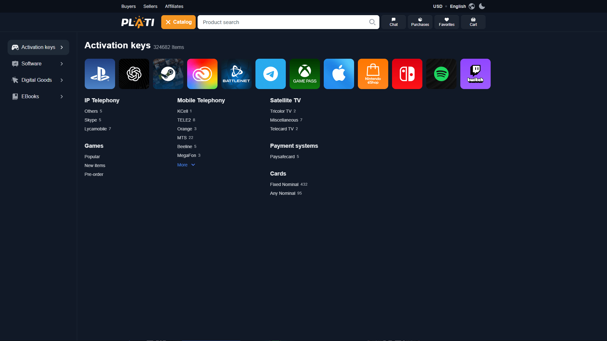Click the Chat icon in the header
Viewport: 607px width, 341px height.
[393, 22]
